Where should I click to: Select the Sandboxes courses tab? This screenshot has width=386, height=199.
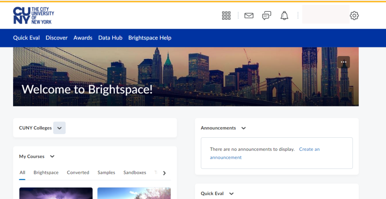click(135, 173)
